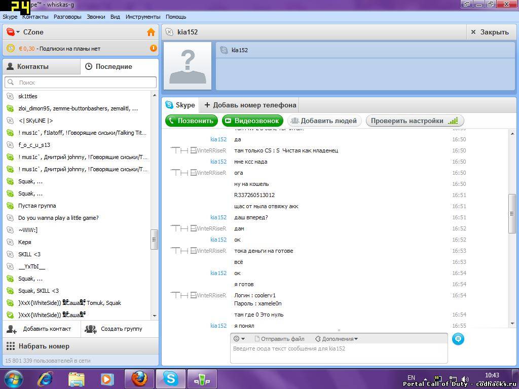The image size is (519, 389).
Task: Open the Skype home screen icon
Action: click(151, 32)
